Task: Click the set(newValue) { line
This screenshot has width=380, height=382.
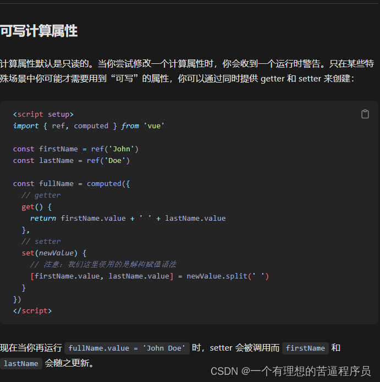Action: click(x=54, y=253)
